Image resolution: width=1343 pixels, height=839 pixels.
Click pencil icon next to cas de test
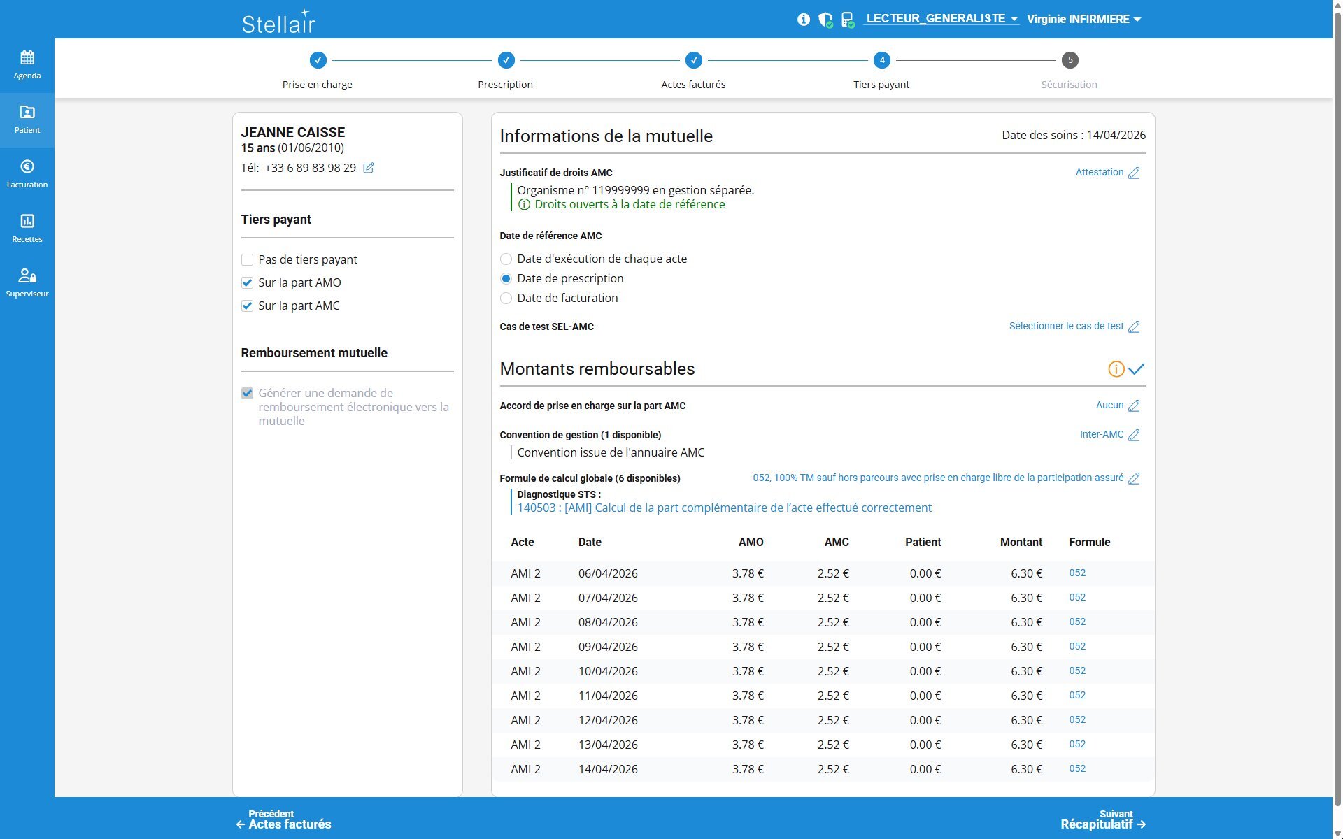click(x=1134, y=327)
